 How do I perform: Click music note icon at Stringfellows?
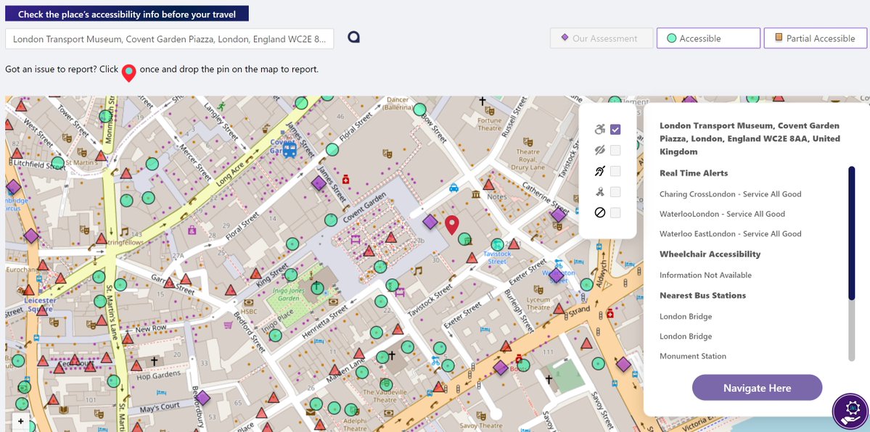(124, 231)
